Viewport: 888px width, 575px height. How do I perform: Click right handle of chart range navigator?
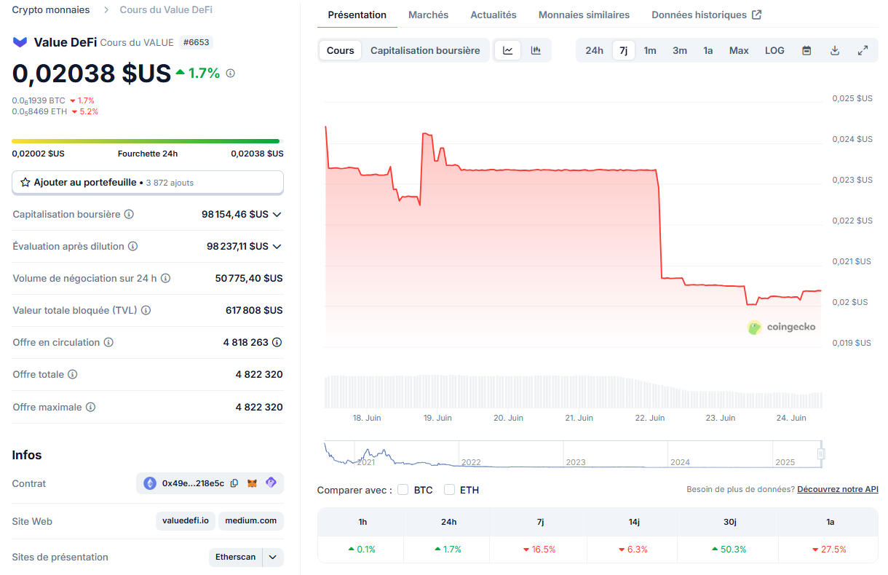821,454
